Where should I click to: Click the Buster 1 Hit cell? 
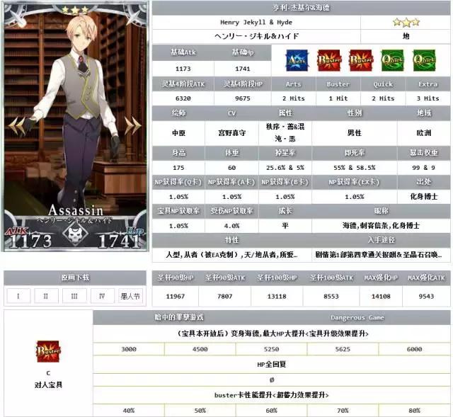coord(338,98)
